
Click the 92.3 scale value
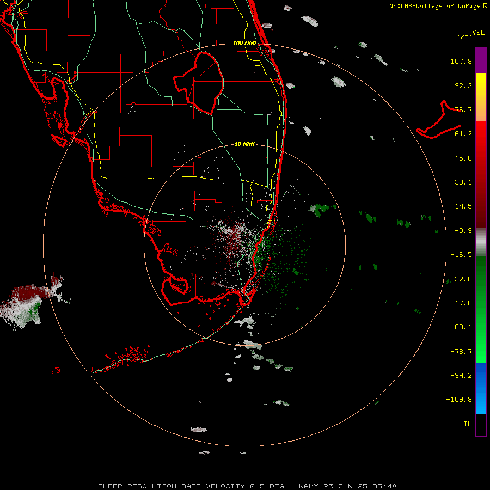(x=463, y=85)
